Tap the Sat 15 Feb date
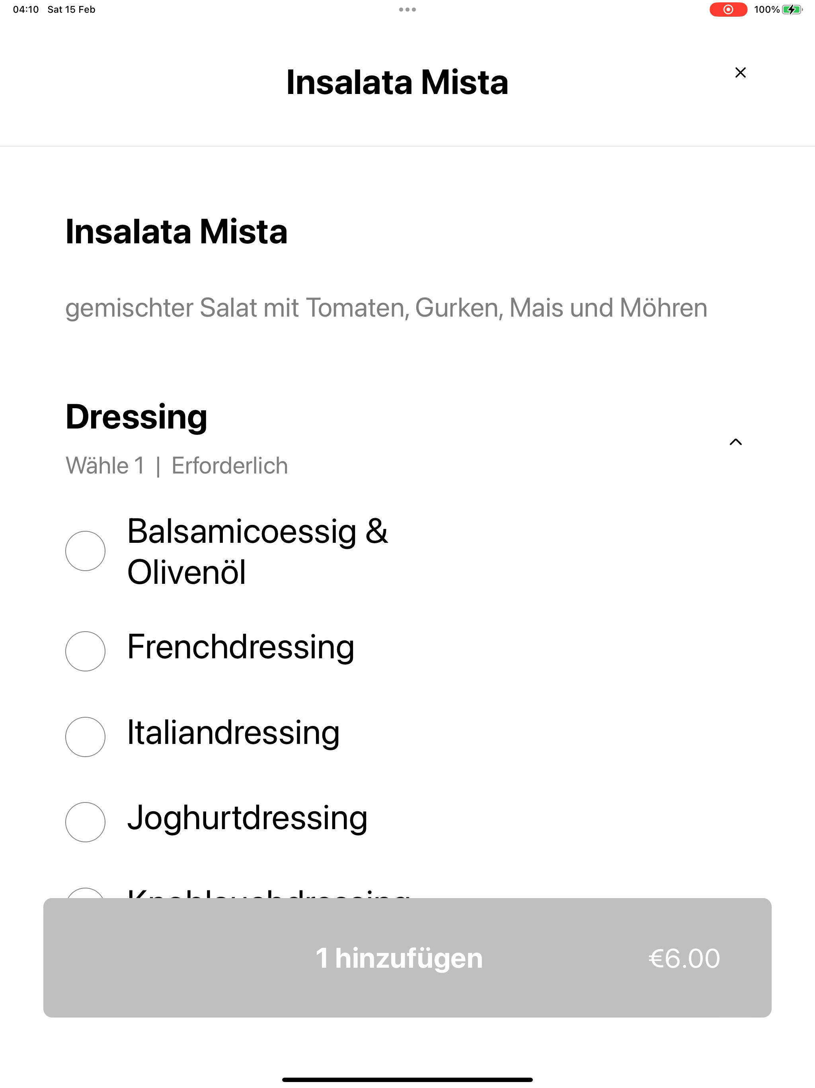The image size is (815, 1088). (71, 9)
